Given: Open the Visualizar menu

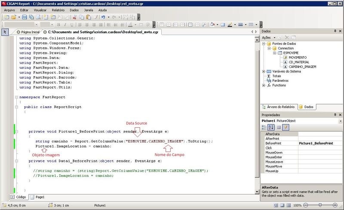Looking at the screenshot, I should tap(40, 10).
